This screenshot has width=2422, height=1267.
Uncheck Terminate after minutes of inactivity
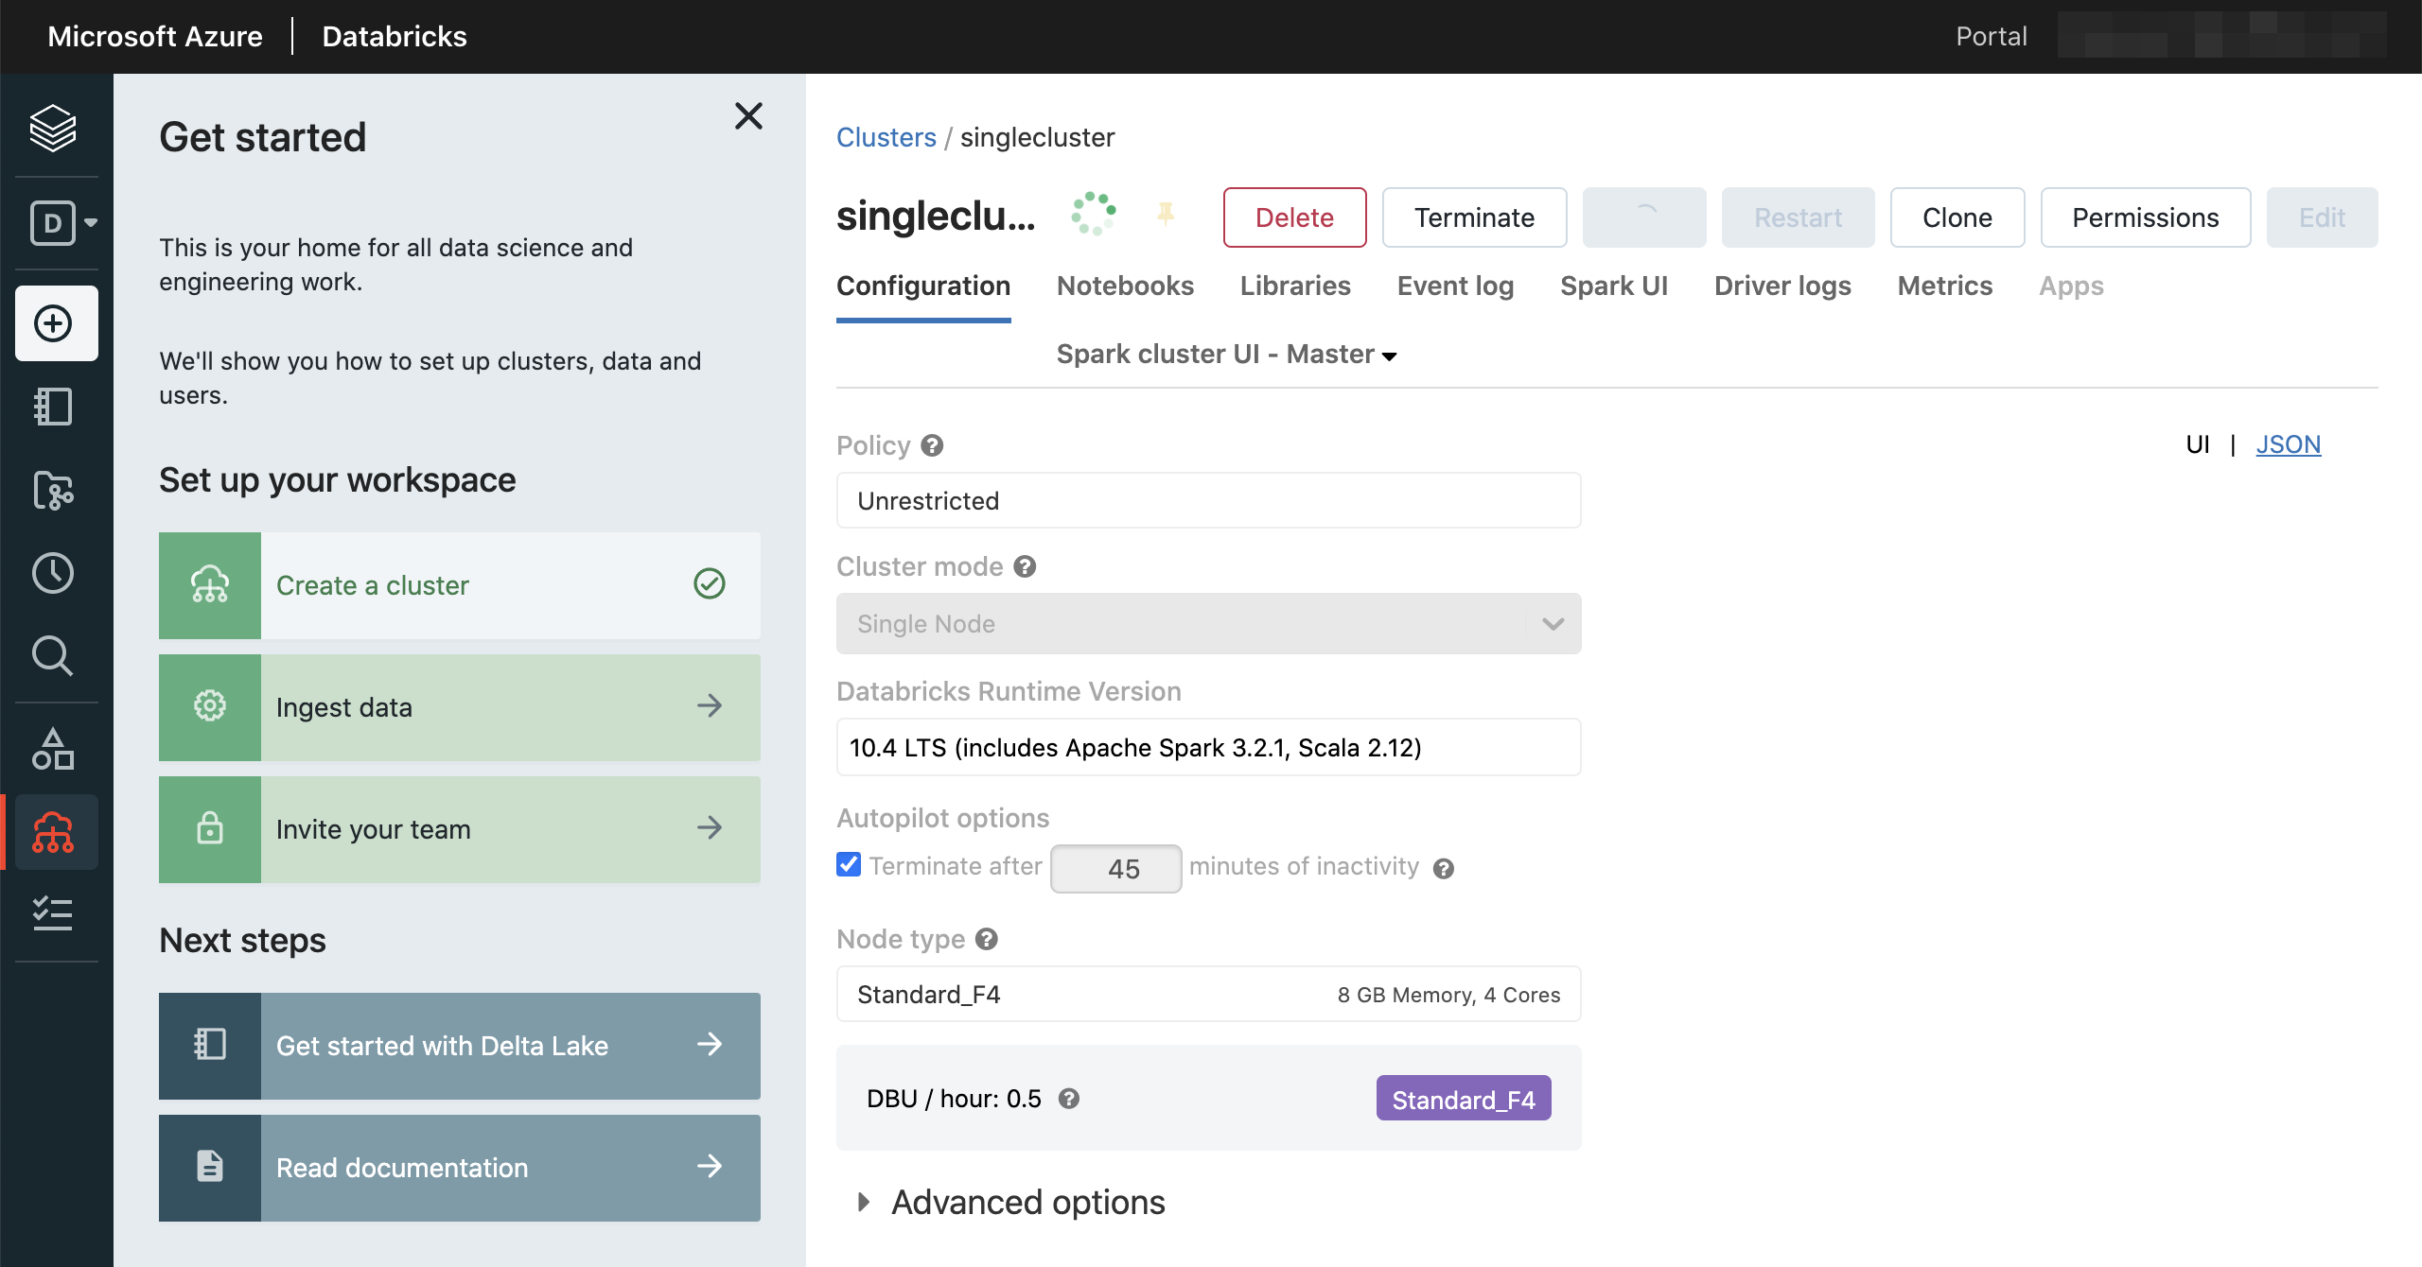[x=848, y=864]
